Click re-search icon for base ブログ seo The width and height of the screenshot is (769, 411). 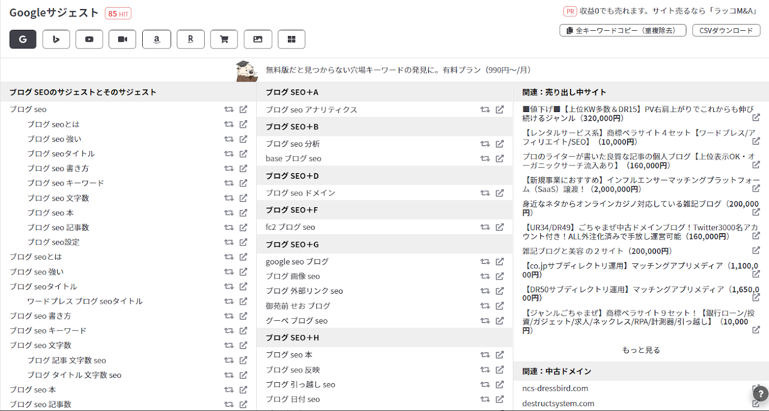(485, 159)
